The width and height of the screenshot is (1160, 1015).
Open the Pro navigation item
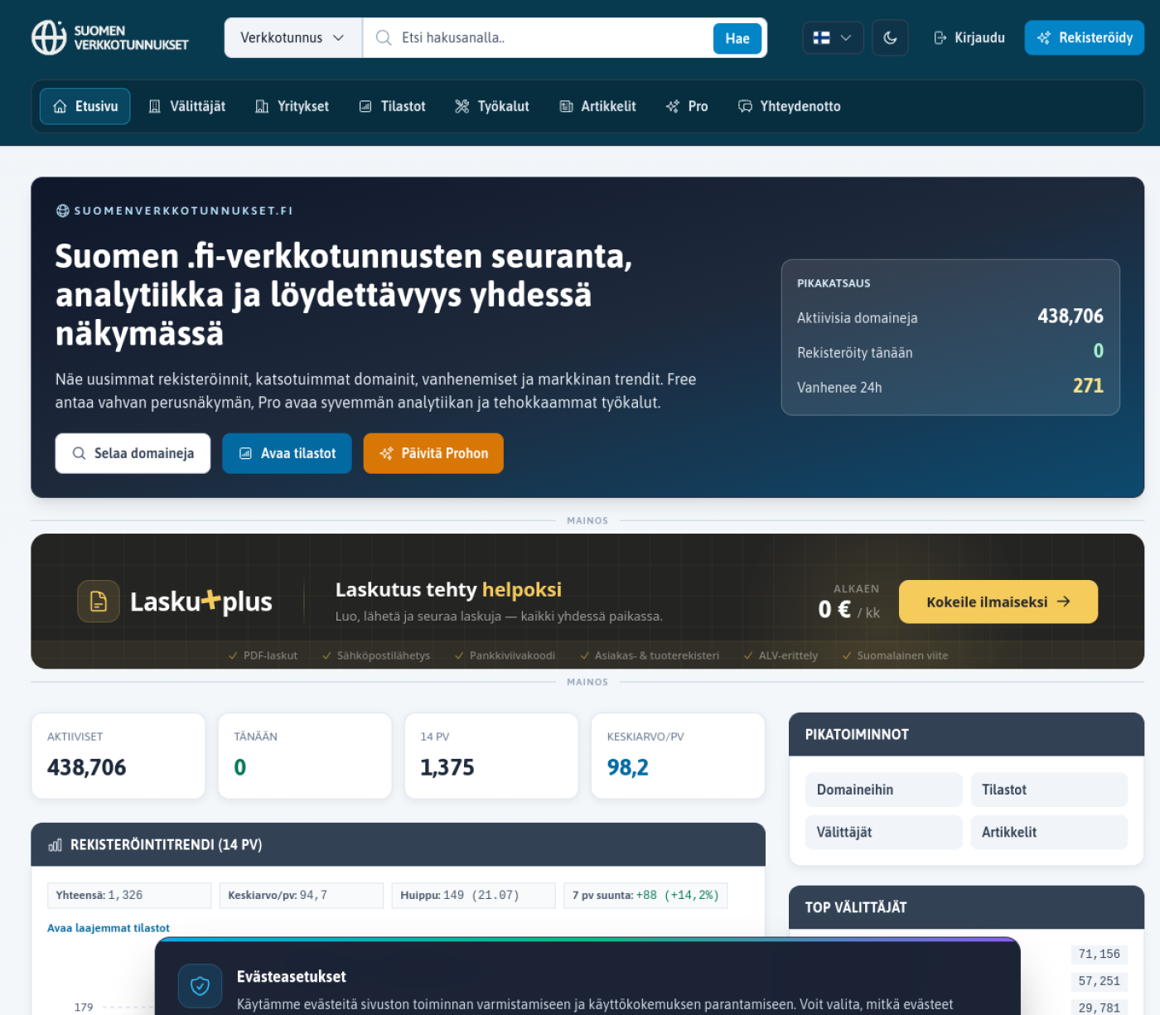687,106
